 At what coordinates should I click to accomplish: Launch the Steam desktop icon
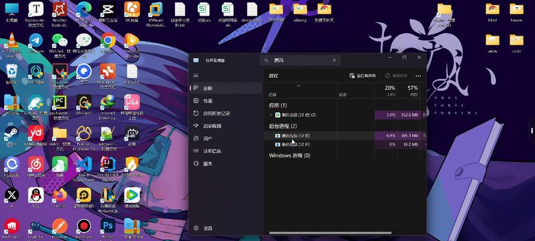pos(11,133)
